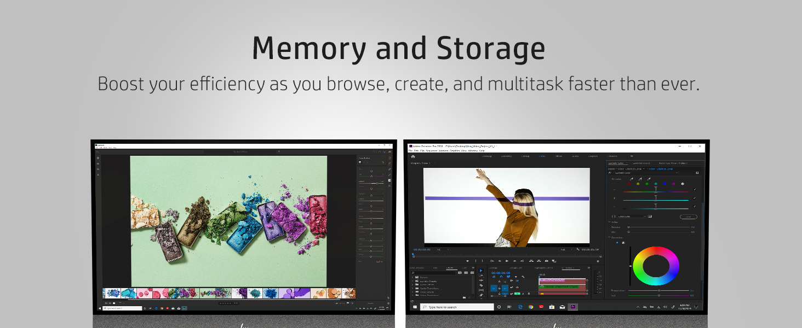Click the Windows search box on right monitor
The image size is (802, 328).
pyautogui.click(x=457, y=307)
